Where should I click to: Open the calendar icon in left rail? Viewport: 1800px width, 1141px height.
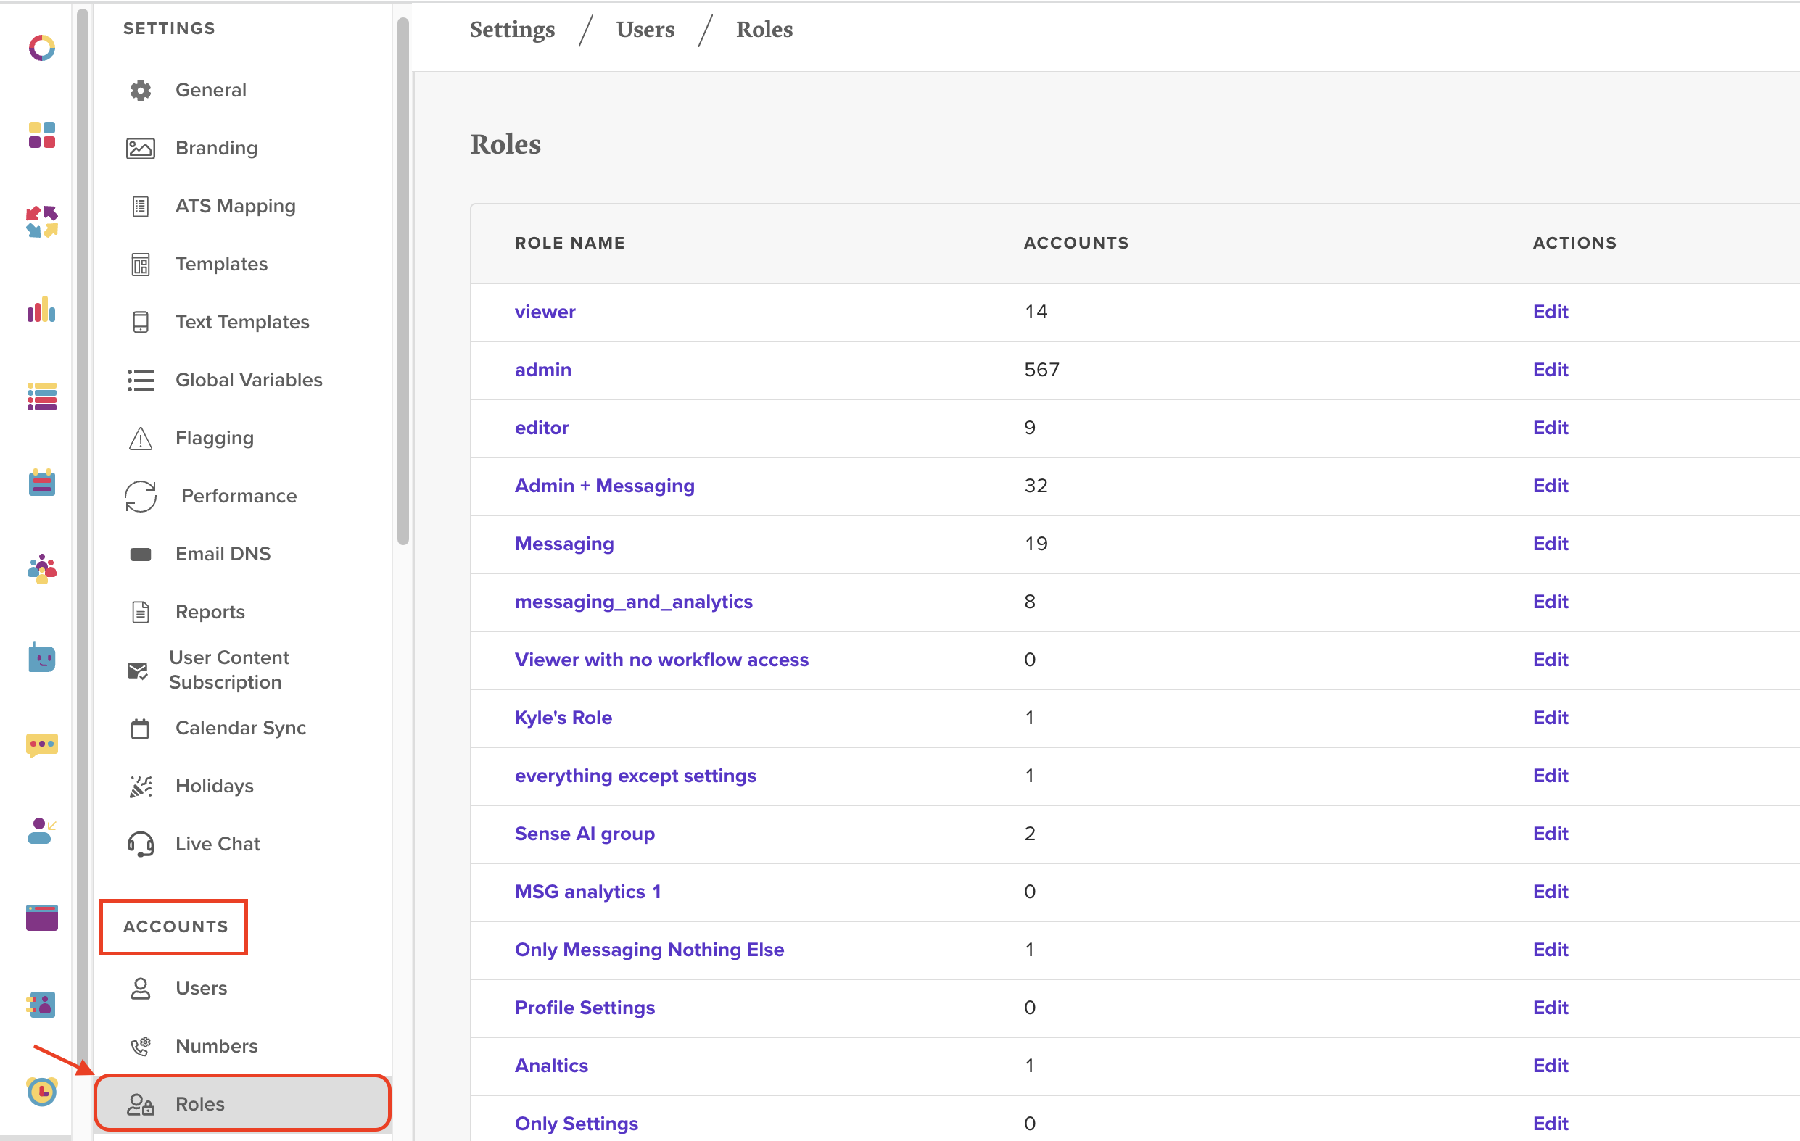(x=42, y=483)
